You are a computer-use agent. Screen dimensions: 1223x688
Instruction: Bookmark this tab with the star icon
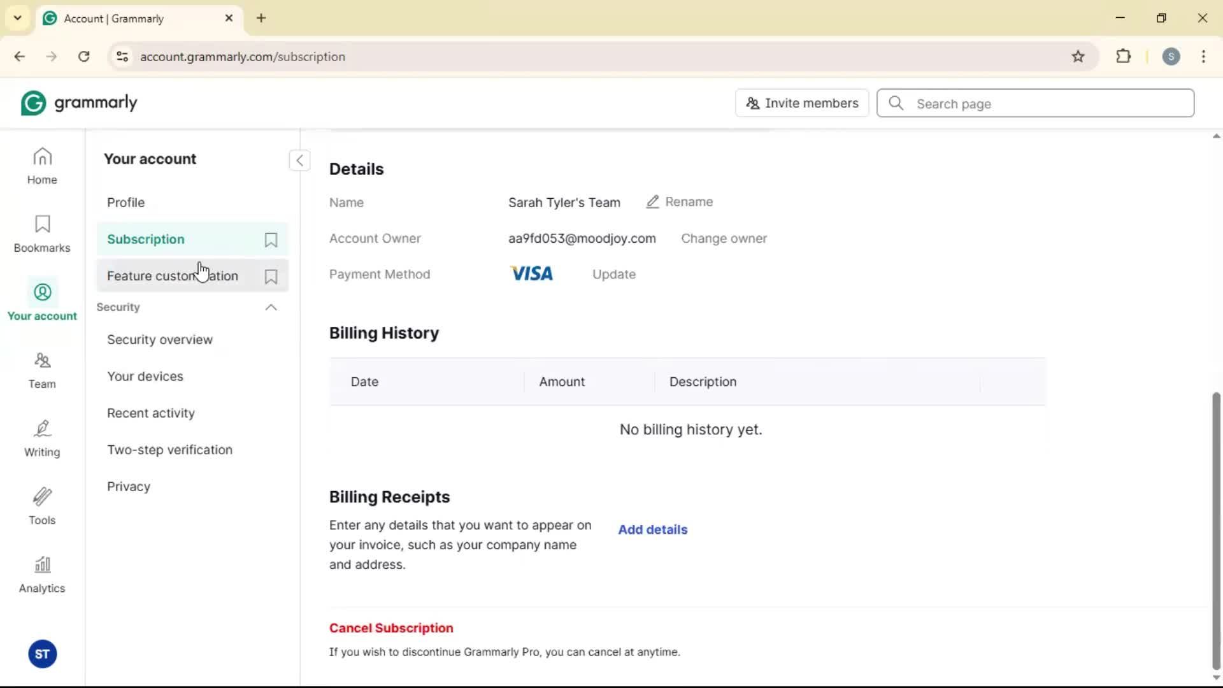tap(1078, 57)
